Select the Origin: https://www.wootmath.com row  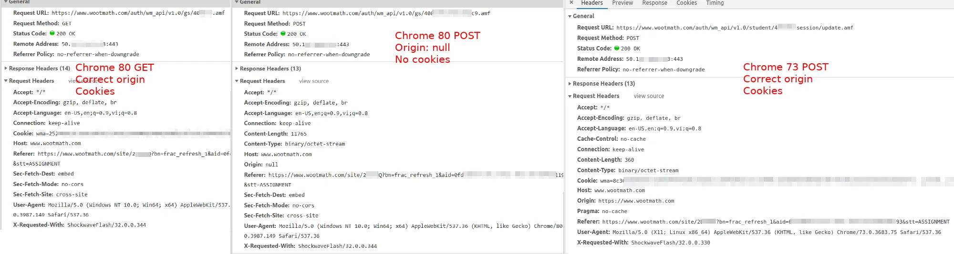click(626, 201)
